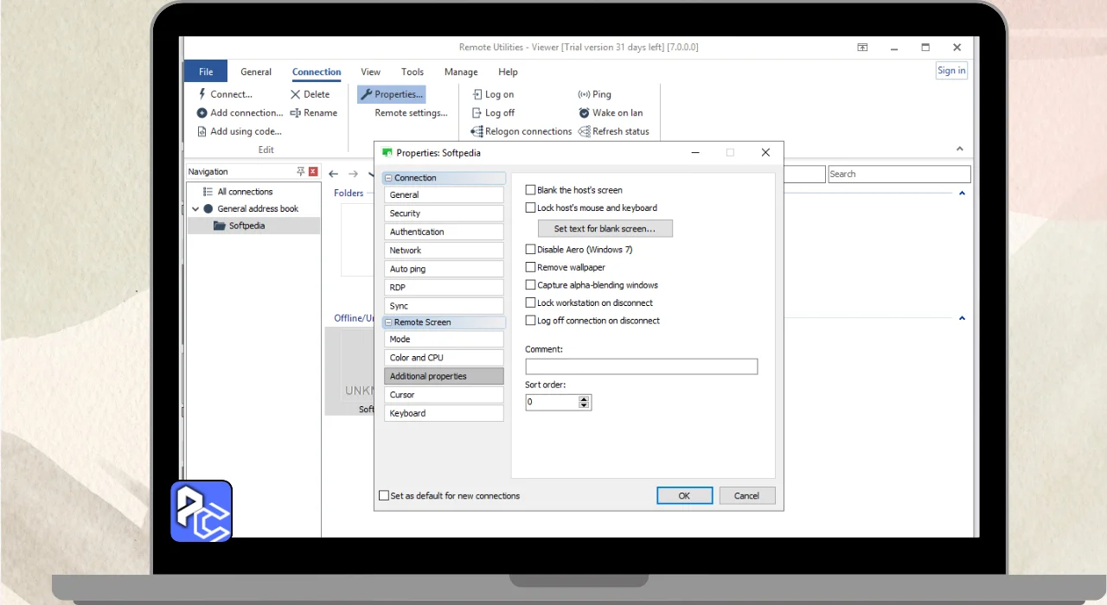Viewport: 1107px width, 605px height.
Task: Check Set as default for new connections
Action: click(384, 496)
